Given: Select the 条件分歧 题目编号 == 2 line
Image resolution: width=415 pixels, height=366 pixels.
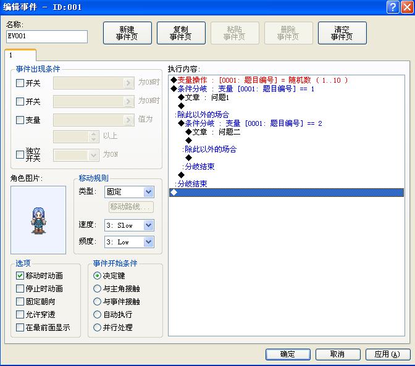Looking at the screenshot, I should [x=250, y=123].
